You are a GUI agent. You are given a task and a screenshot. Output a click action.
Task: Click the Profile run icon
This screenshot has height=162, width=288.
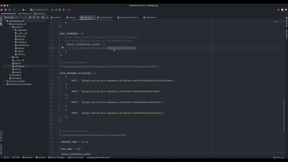[64, 10]
